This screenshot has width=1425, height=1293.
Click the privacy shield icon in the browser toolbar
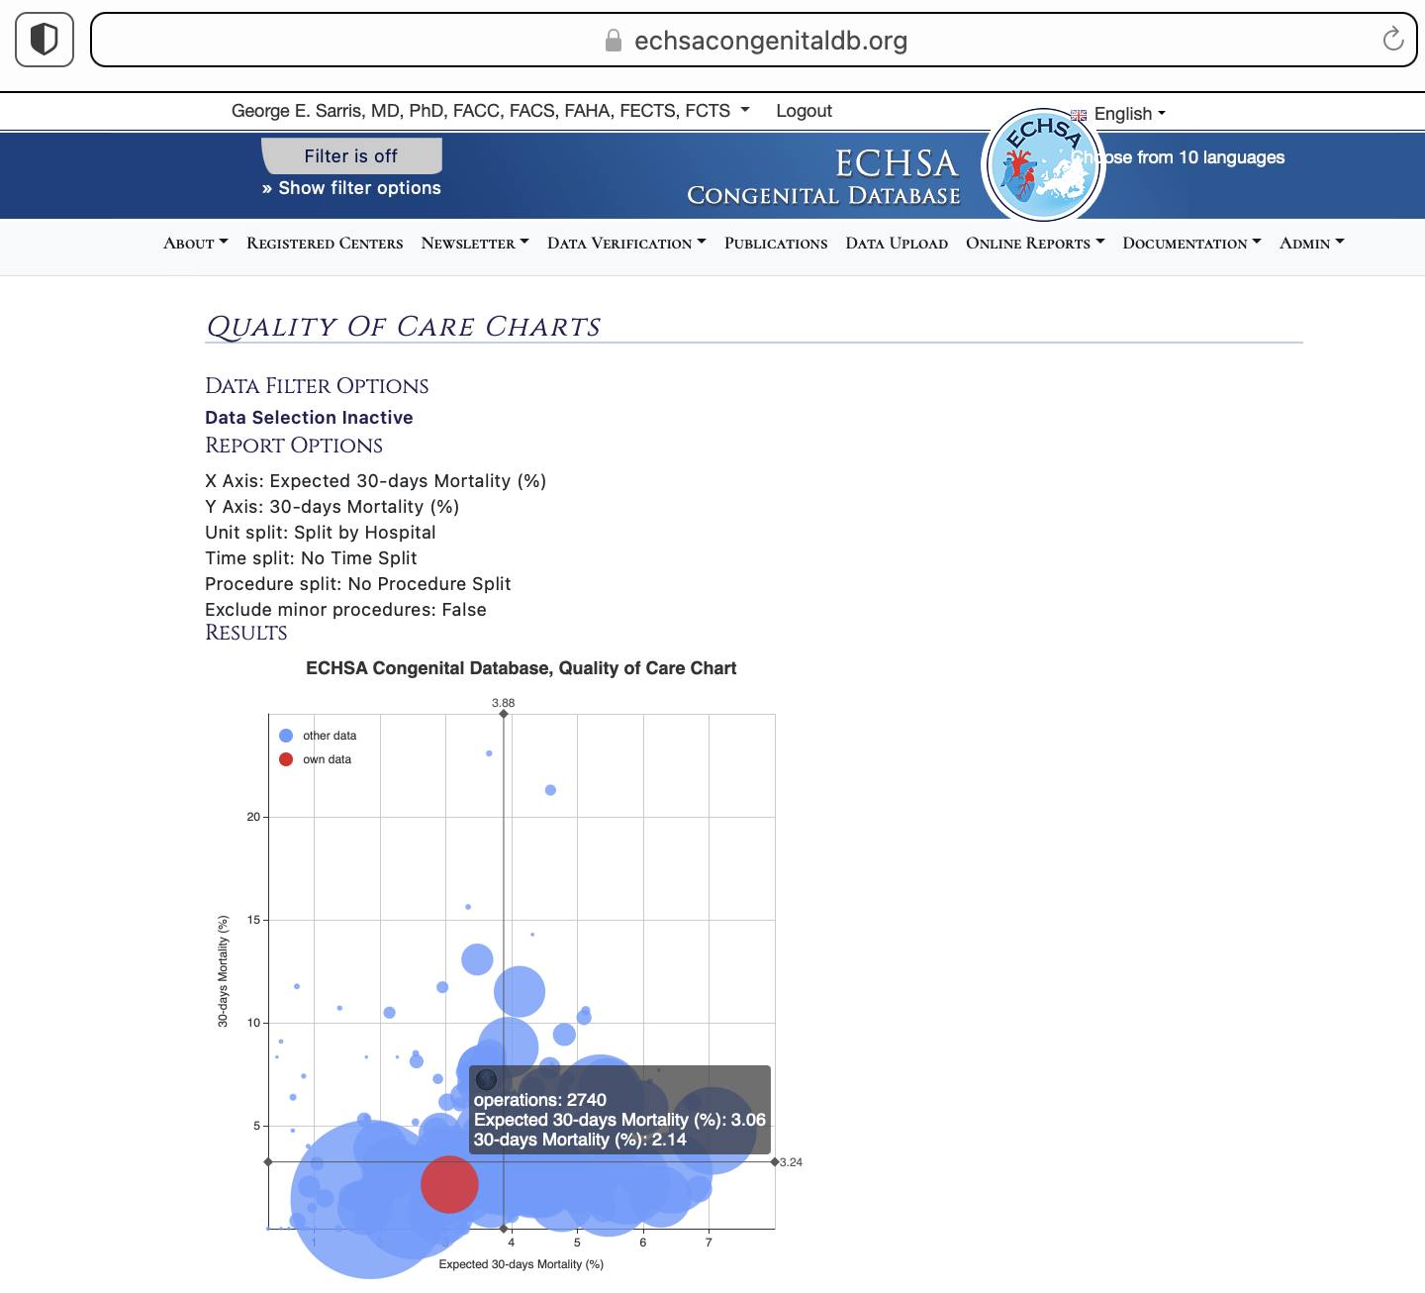tap(45, 40)
